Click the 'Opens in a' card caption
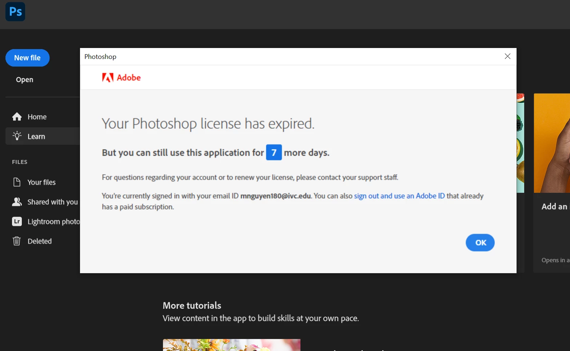The height and width of the screenshot is (351, 570). click(555, 260)
